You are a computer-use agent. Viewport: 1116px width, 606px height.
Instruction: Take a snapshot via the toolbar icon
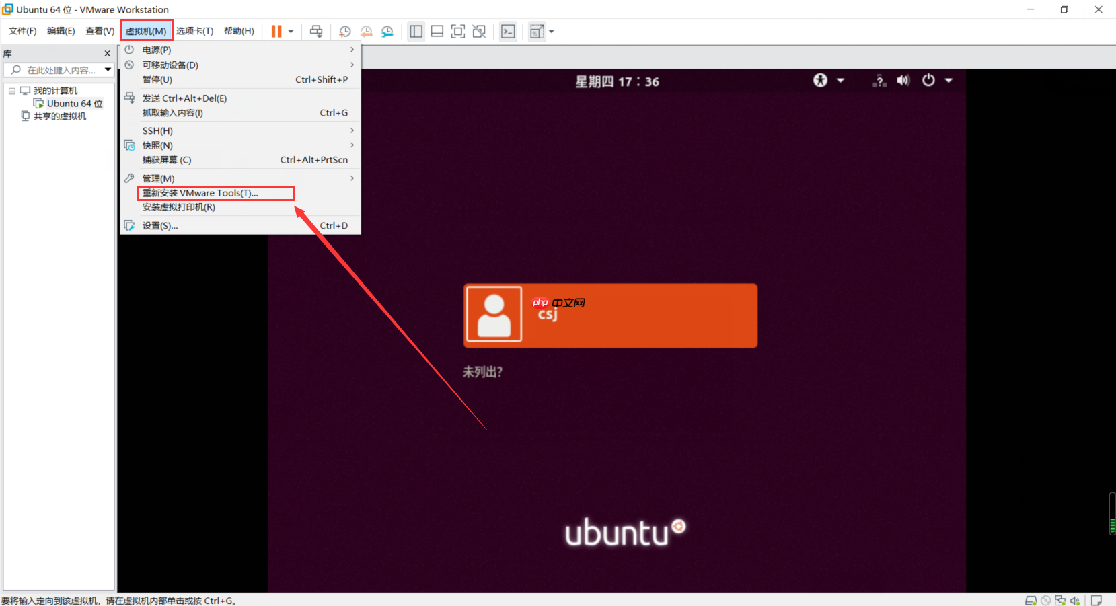[x=345, y=31]
